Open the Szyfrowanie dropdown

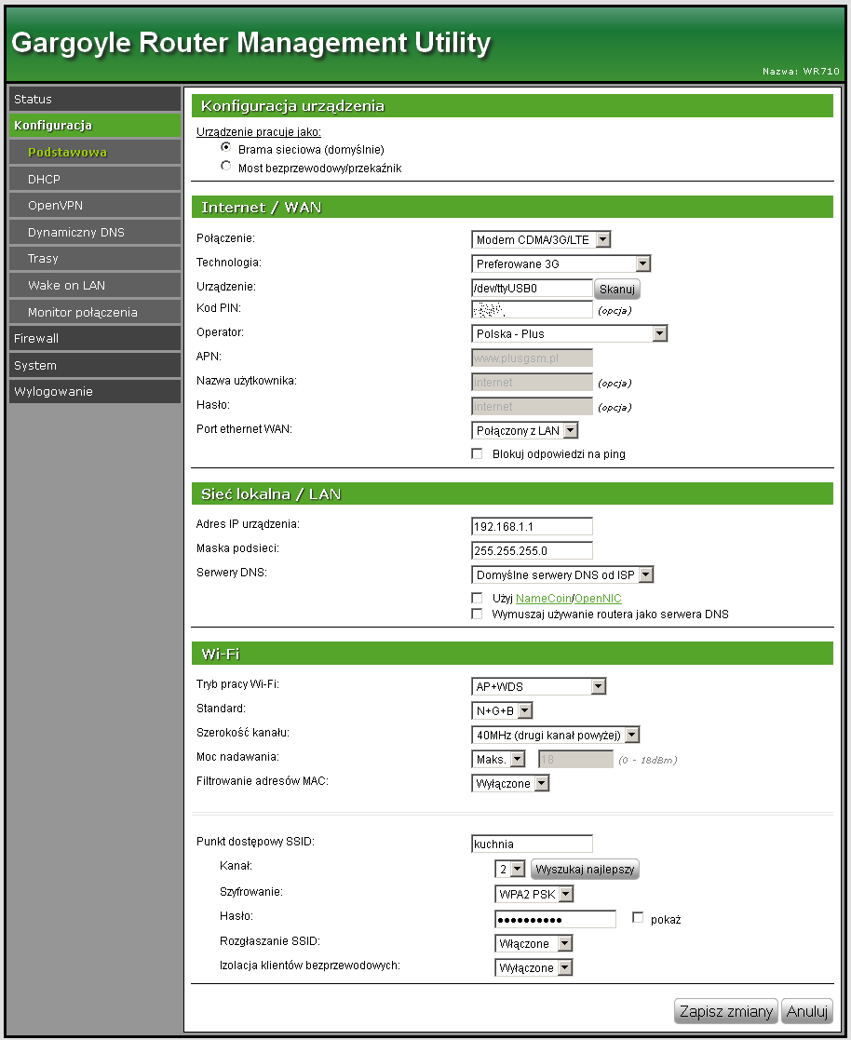click(x=534, y=895)
